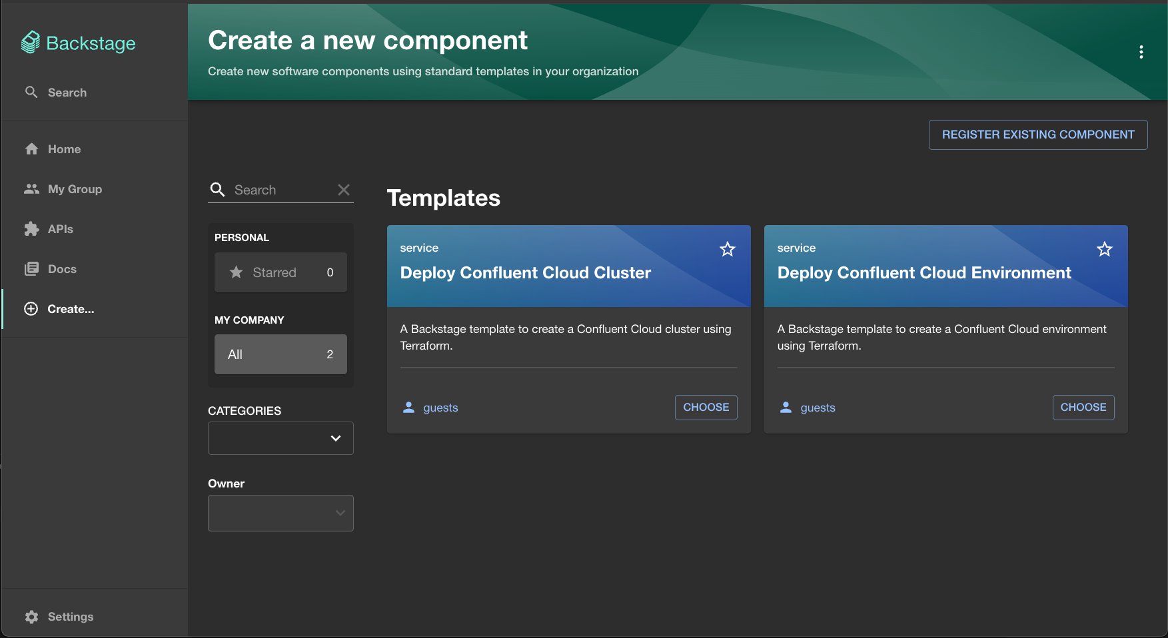Click the MY COMPANY filter label
The height and width of the screenshot is (638, 1168).
pos(249,320)
